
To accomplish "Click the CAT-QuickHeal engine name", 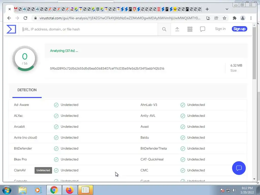I will click(x=152, y=159).
